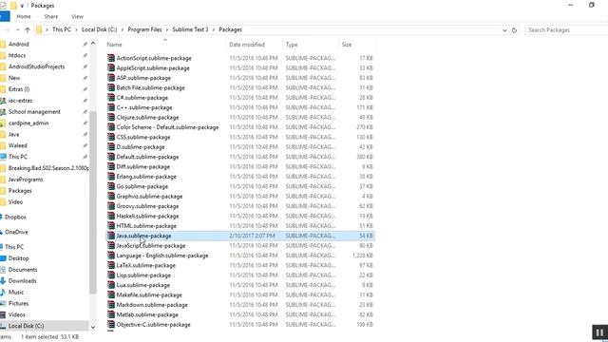608x342 pixels.
Task: Click the This PC breadcrumb
Action: point(62,29)
